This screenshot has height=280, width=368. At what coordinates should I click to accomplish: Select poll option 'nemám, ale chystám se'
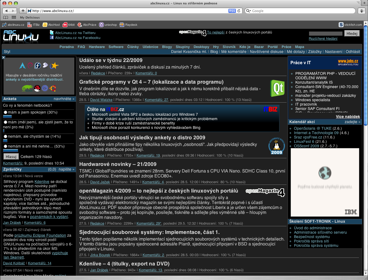5,136
